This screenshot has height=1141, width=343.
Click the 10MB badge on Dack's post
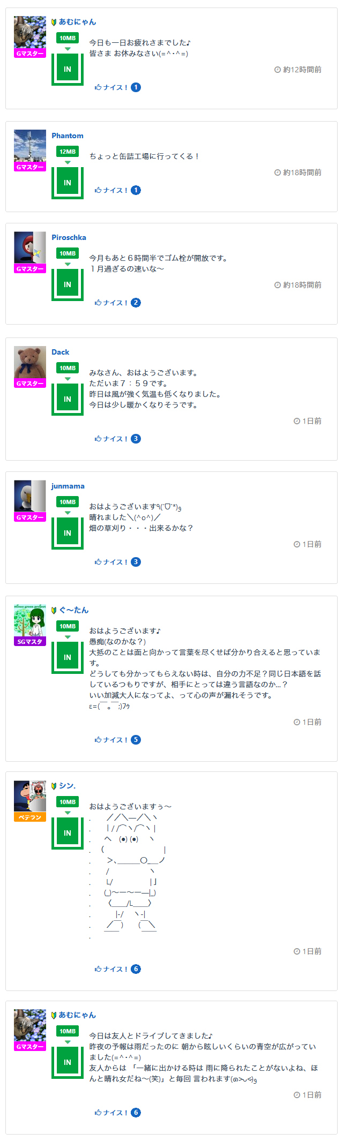click(x=68, y=368)
